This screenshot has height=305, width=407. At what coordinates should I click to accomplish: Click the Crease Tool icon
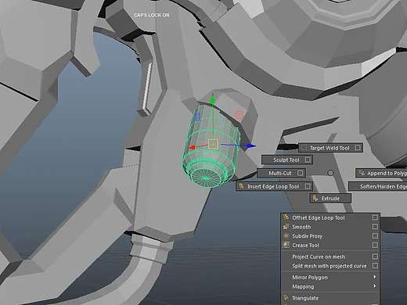[286, 245]
